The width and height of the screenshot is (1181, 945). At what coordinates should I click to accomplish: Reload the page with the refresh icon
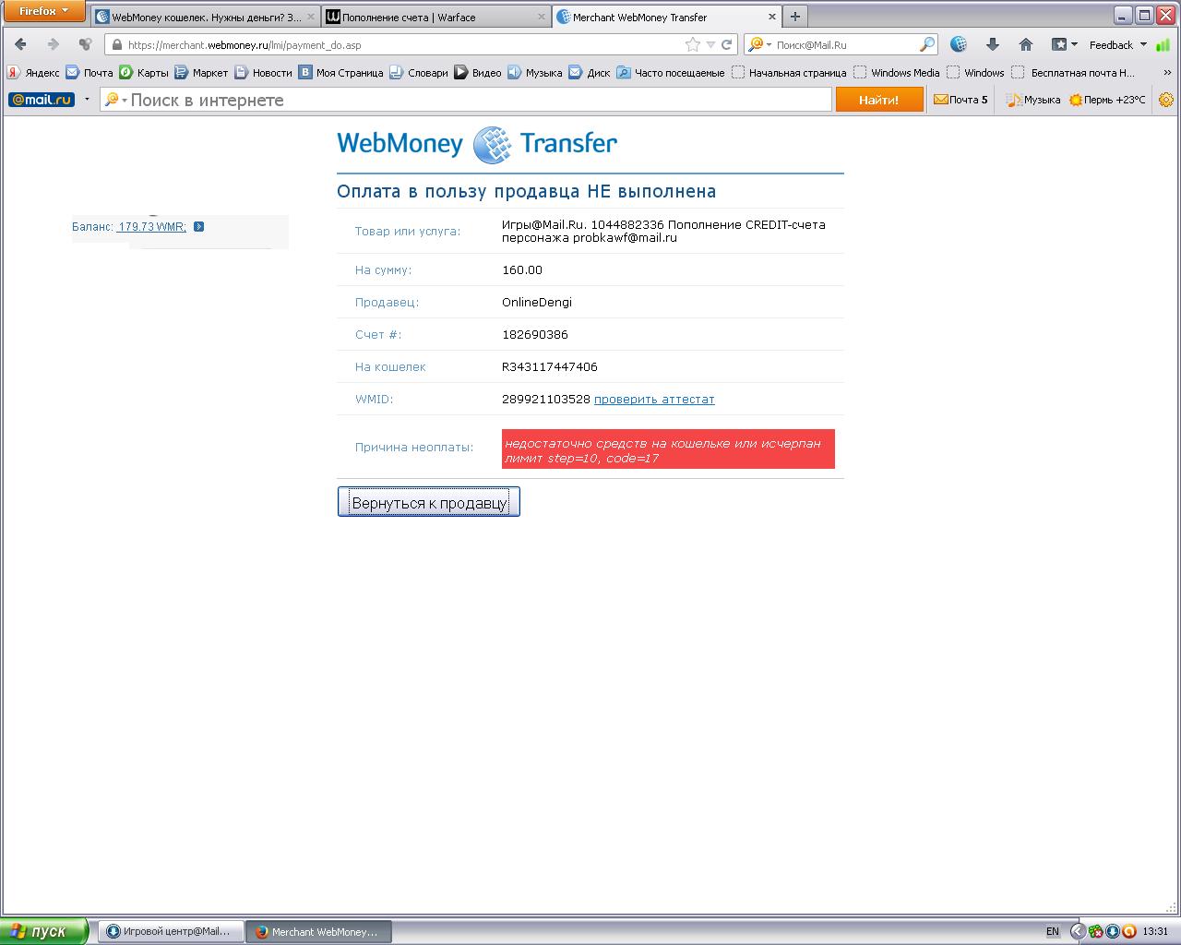pos(727,44)
